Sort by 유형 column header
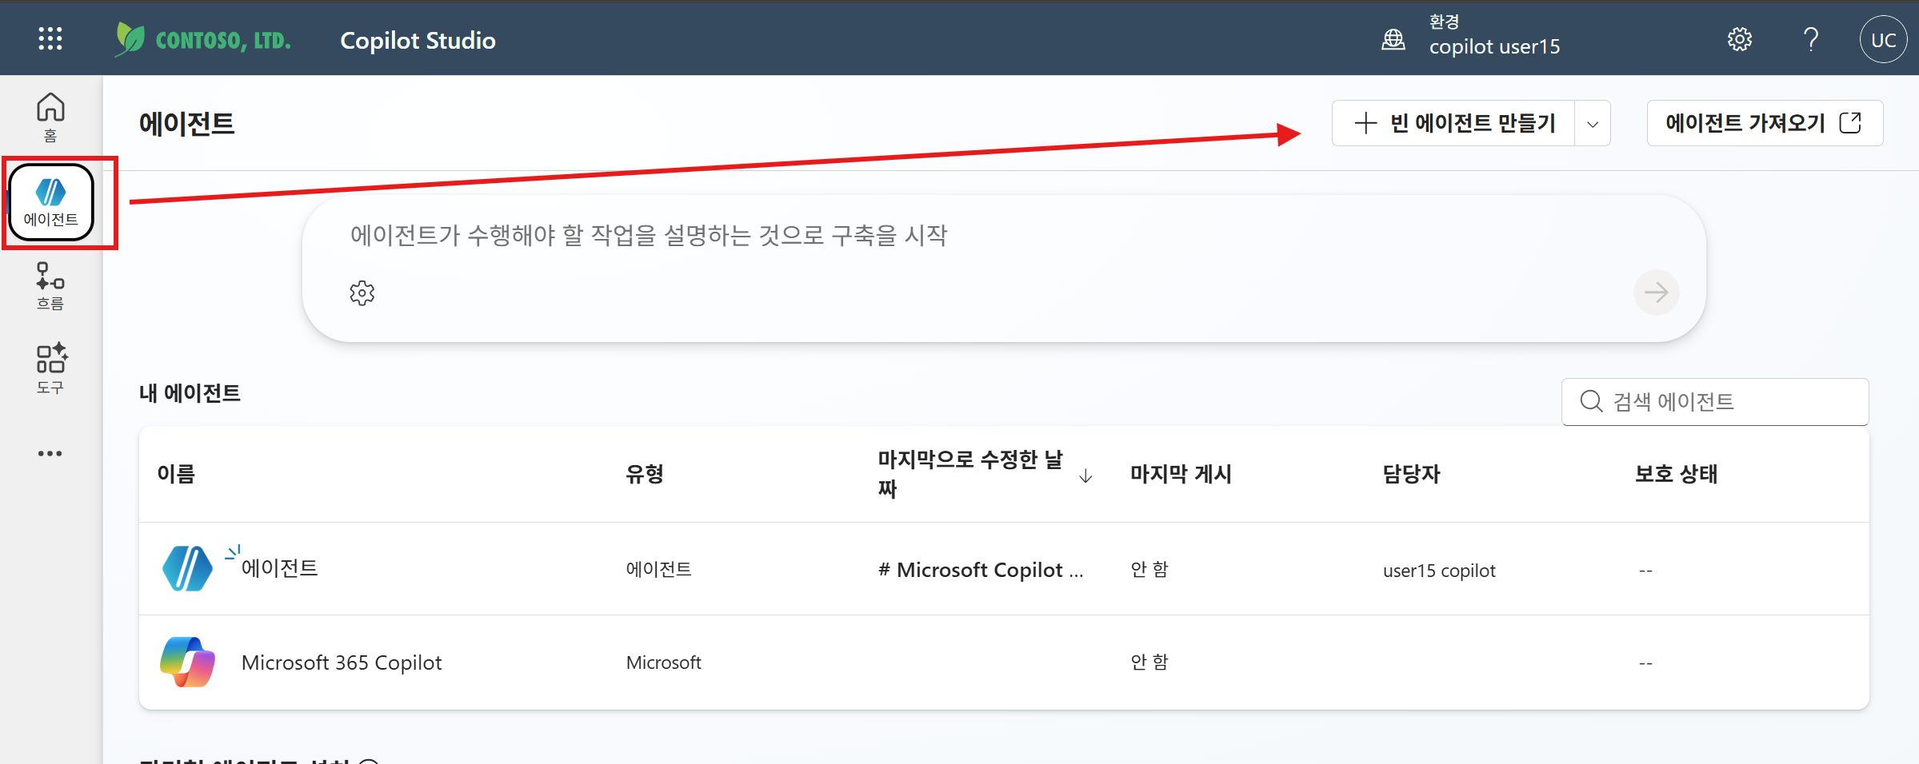Image resolution: width=1919 pixels, height=764 pixels. tap(644, 474)
